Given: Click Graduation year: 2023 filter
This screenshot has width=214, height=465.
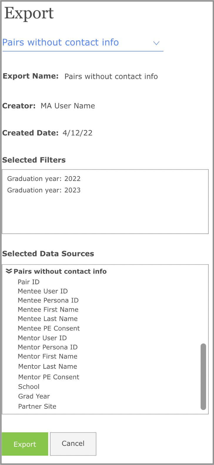Looking at the screenshot, I should [x=44, y=190].
